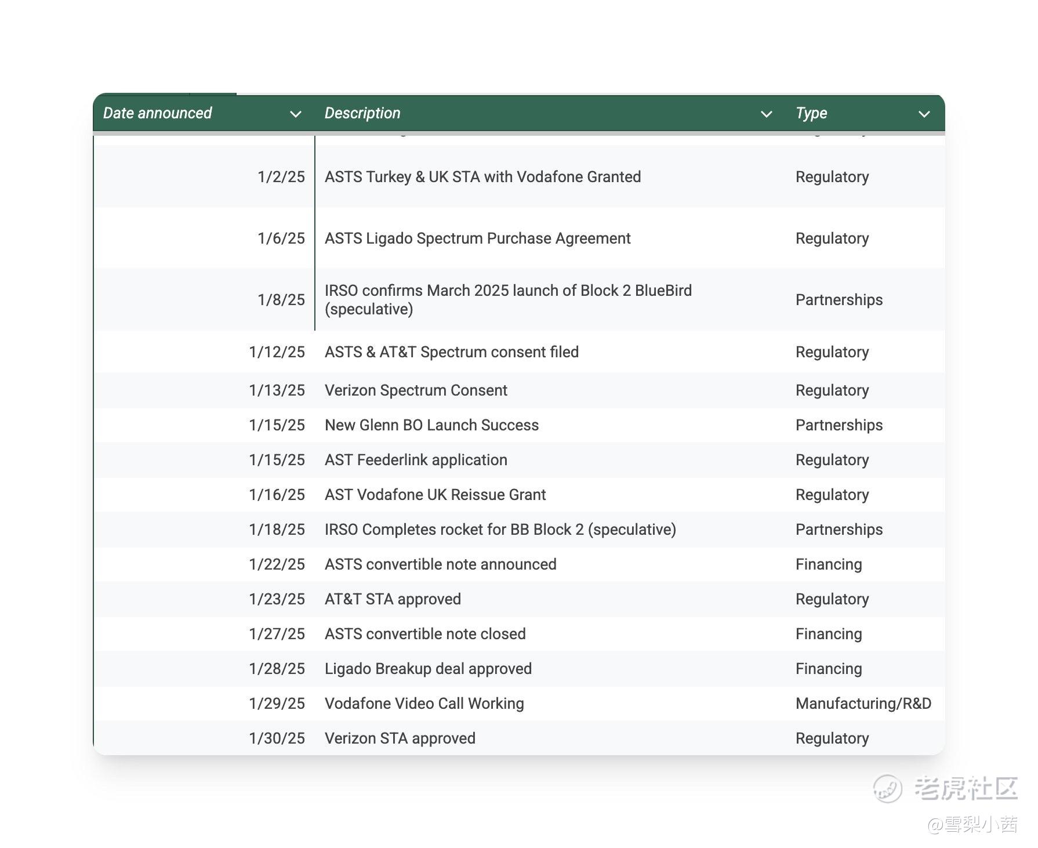Select 'Verizon Spectrum Consent' cell

(416, 390)
